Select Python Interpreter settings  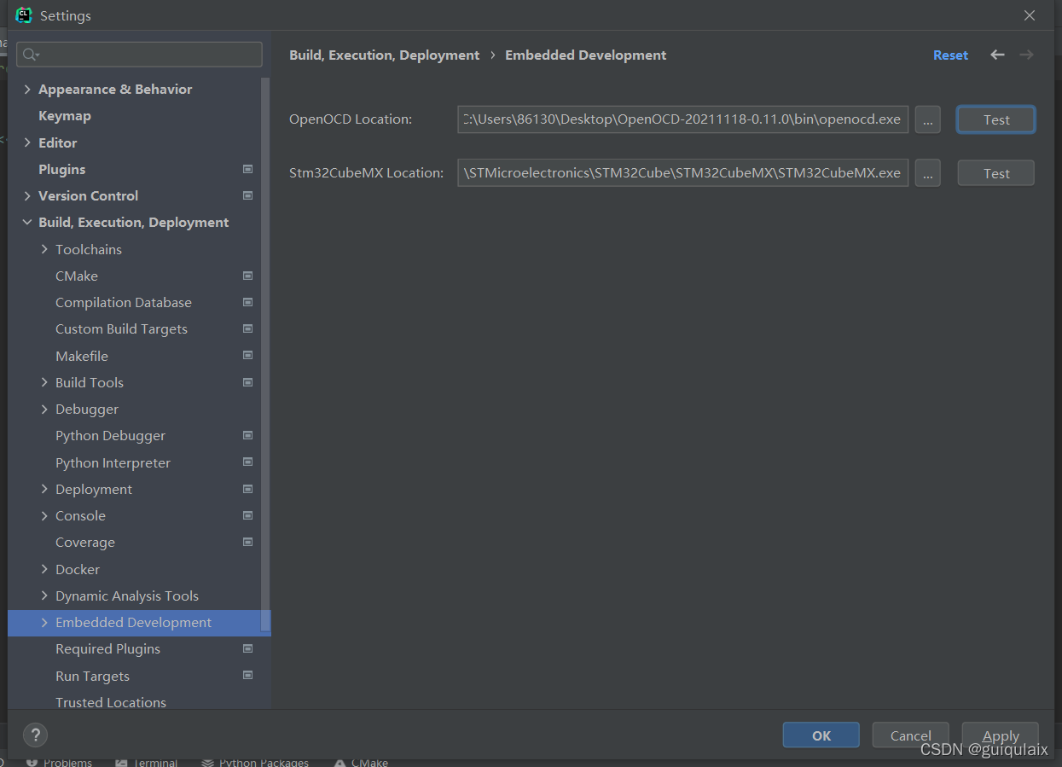click(113, 462)
